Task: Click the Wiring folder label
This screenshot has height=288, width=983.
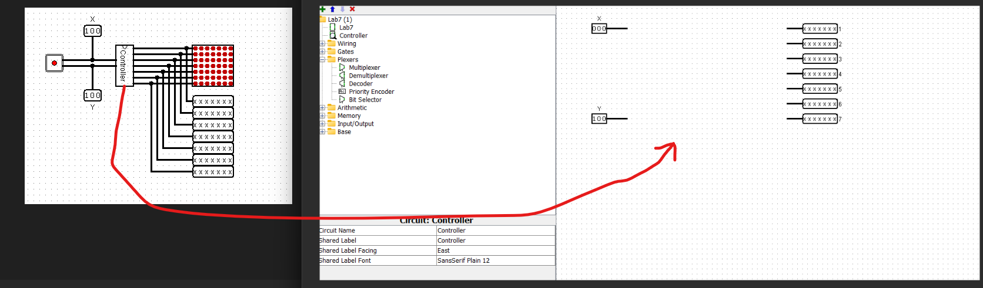Action: (x=346, y=44)
